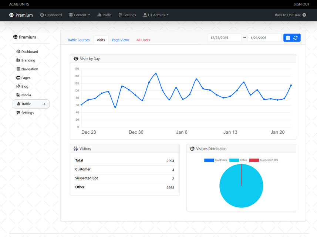Open the Content dropdown menu
Image resolution: width=317 pixels, height=237 pixels.
(80, 15)
